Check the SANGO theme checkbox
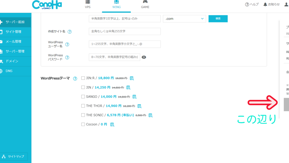This screenshot has height=163, width=289. tap(83, 97)
